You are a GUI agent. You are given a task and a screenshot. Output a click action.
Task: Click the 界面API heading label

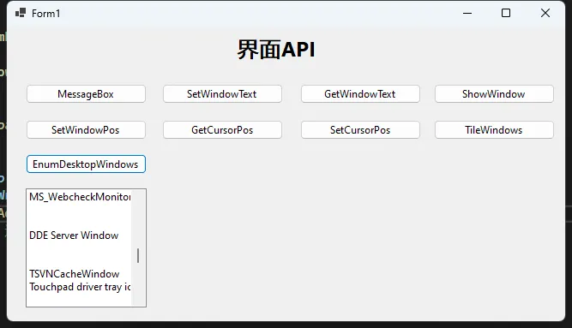(x=276, y=50)
